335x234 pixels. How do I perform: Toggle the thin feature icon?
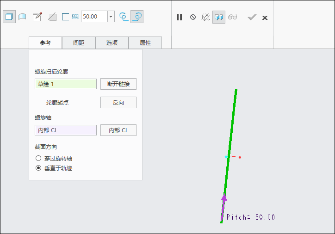pyautogui.click(x=65, y=17)
